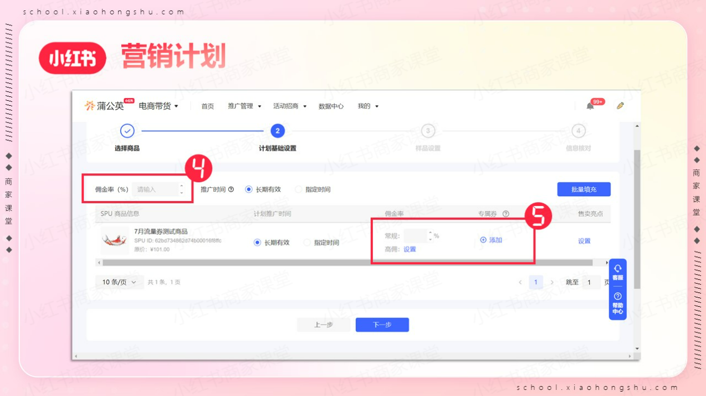Screen dimensions: 706x396
Task: Open 数据中心 in navigation
Action: [x=331, y=106]
